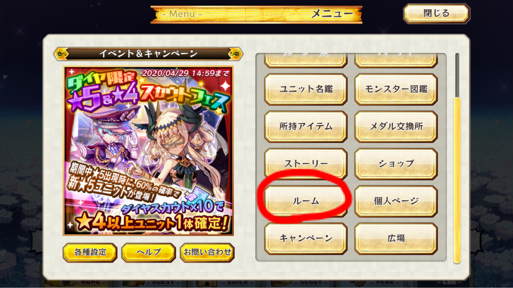Image resolution: width=513 pixels, height=288 pixels.
Task: Open the ユニット名鑑 unit encyclopedia
Action: tap(306, 89)
